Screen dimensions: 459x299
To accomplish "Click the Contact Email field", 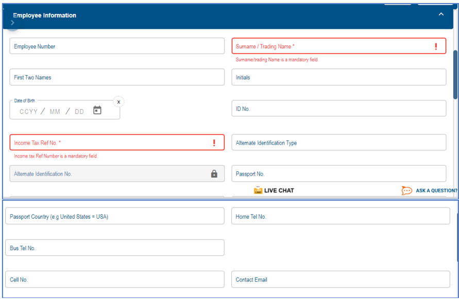I will click(341, 279).
